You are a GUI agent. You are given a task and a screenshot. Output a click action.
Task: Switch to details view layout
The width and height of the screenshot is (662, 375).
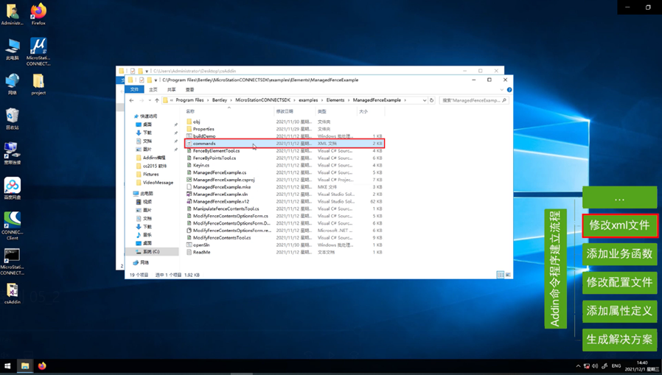[501, 275]
